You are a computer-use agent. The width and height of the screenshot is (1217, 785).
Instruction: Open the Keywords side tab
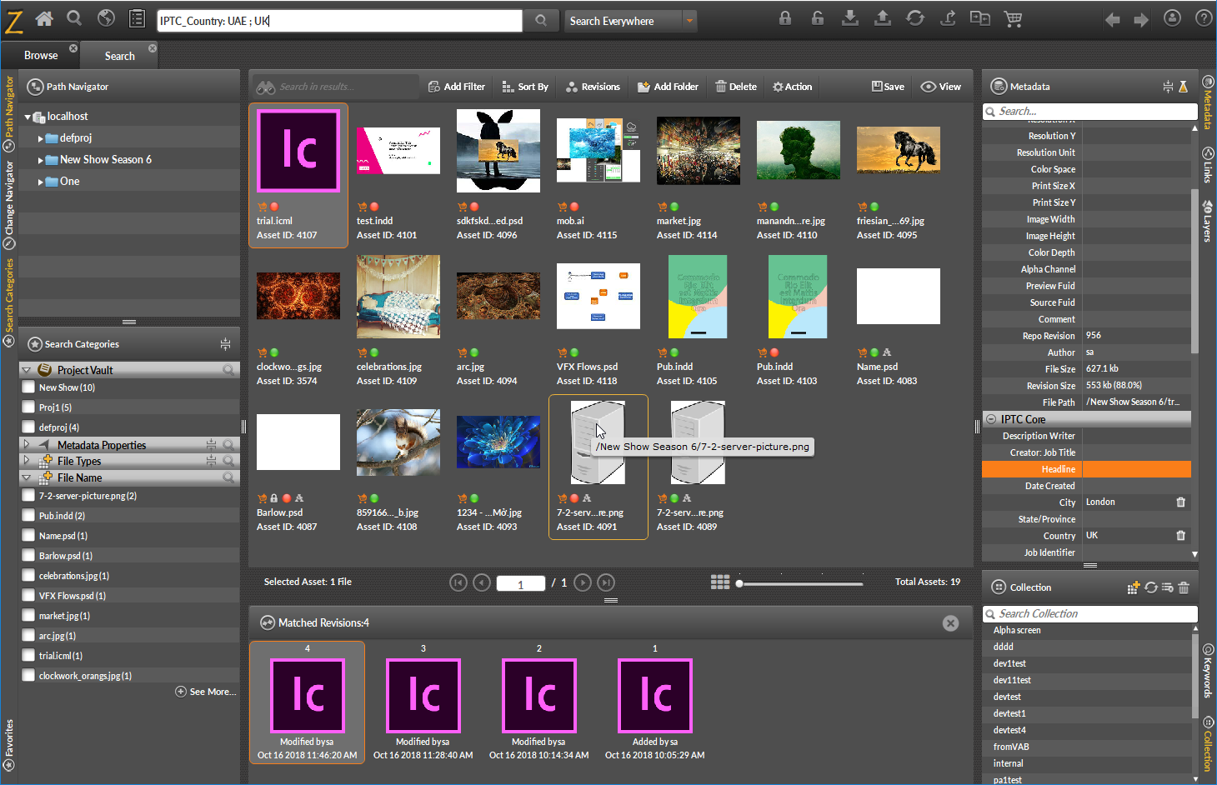[1208, 672]
